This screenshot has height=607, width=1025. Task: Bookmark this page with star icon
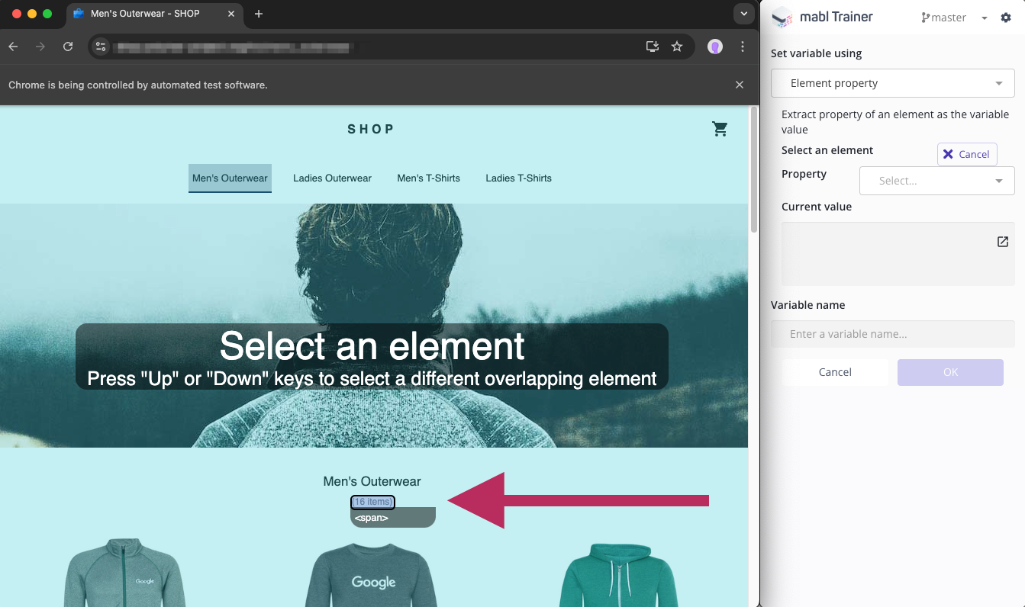[x=677, y=47]
